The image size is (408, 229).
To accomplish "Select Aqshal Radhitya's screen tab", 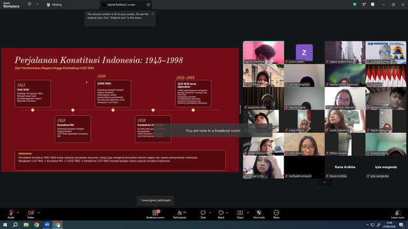I will 121,4.
